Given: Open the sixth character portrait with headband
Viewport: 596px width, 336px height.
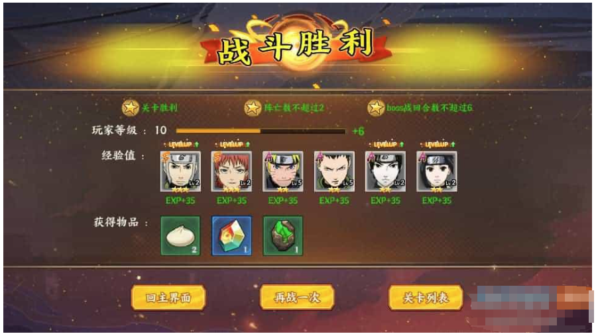Looking at the screenshot, I should (437, 171).
